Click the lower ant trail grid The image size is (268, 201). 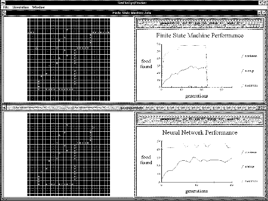point(69,155)
